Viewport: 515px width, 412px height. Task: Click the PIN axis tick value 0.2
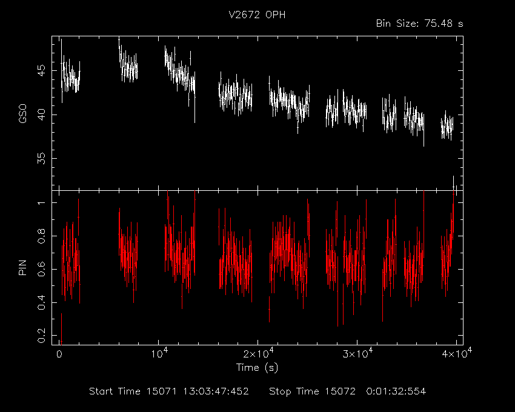[42, 336]
